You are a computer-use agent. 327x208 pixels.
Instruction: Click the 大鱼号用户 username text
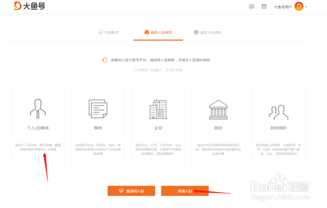click(283, 7)
